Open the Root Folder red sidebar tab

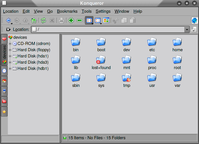click(4, 101)
